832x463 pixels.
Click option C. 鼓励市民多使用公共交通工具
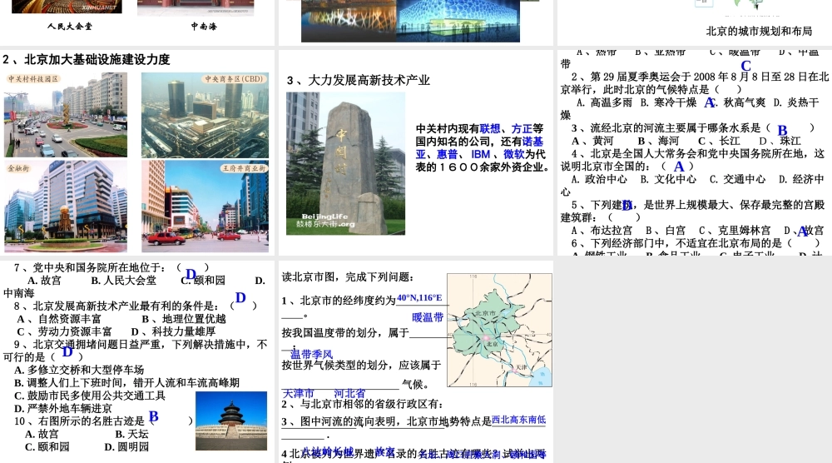pyautogui.click(x=90, y=395)
